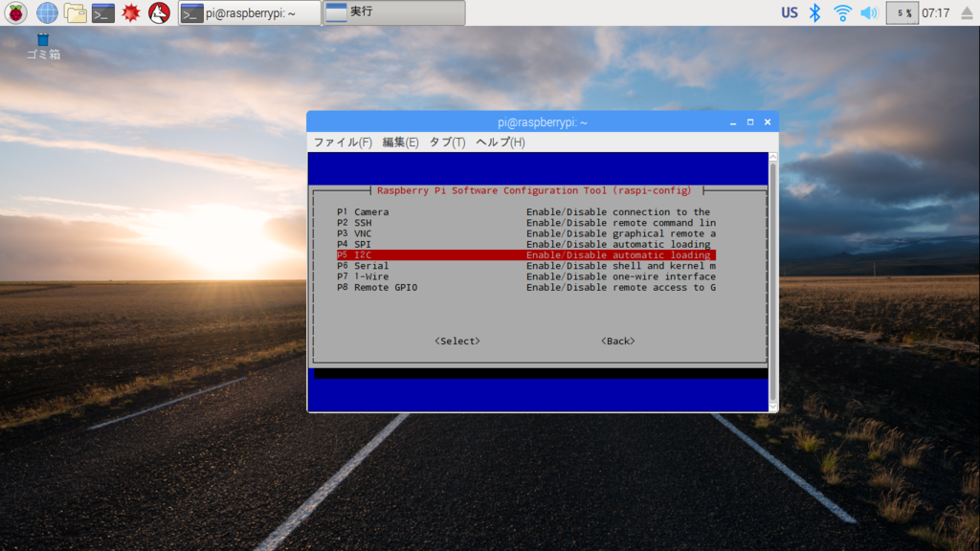Select the P3 VNC option
This screenshot has height=551, width=980.
pos(526,233)
